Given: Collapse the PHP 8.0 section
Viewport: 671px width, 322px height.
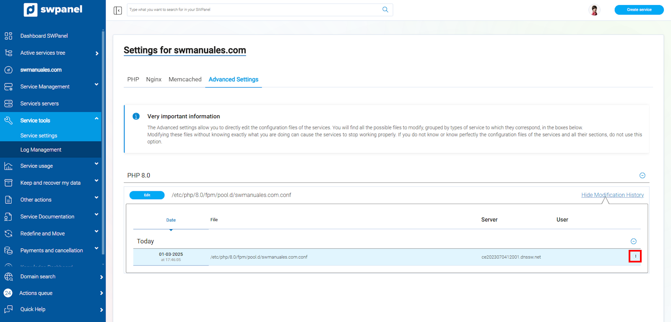Looking at the screenshot, I should 642,176.
